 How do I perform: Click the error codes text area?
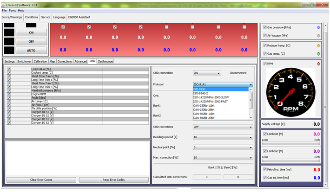coord(78,159)
